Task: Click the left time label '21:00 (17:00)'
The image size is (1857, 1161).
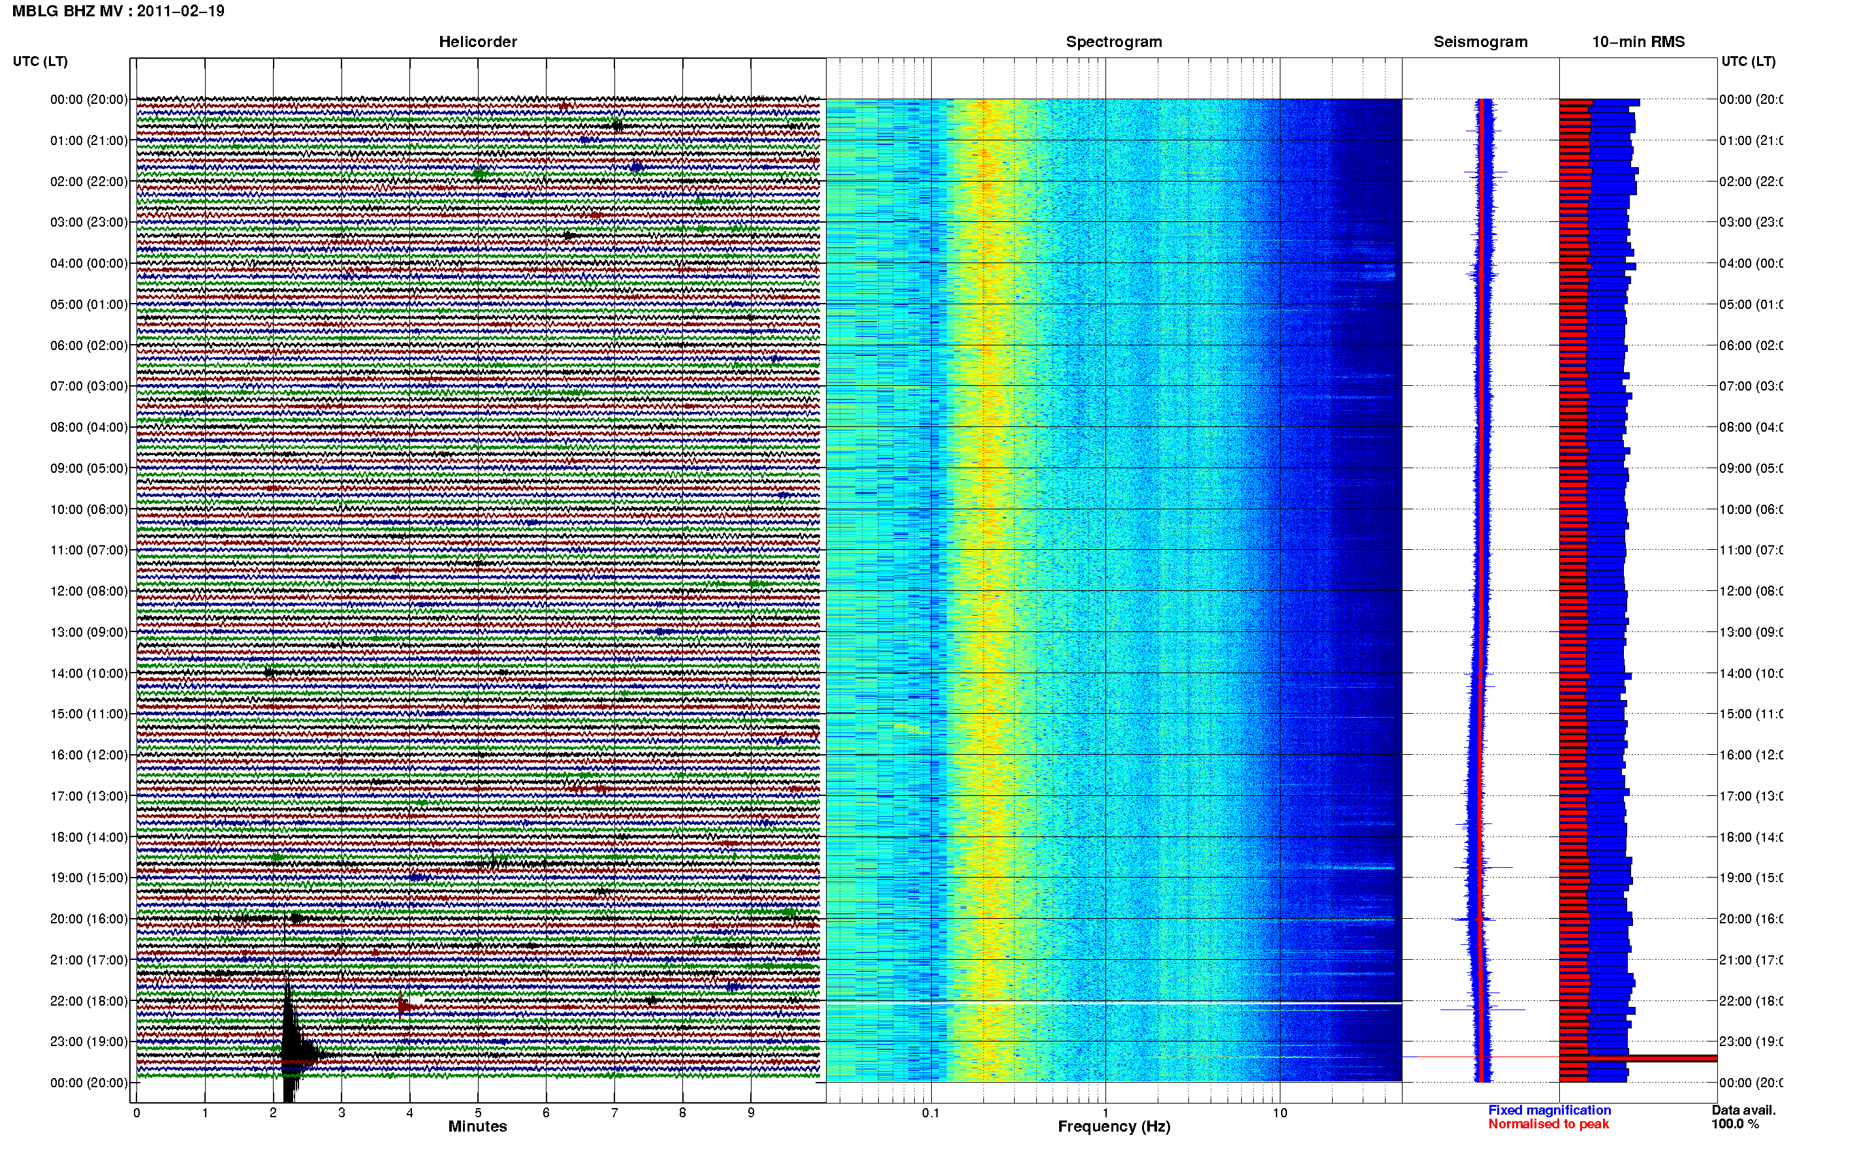Action: [89, 960]
